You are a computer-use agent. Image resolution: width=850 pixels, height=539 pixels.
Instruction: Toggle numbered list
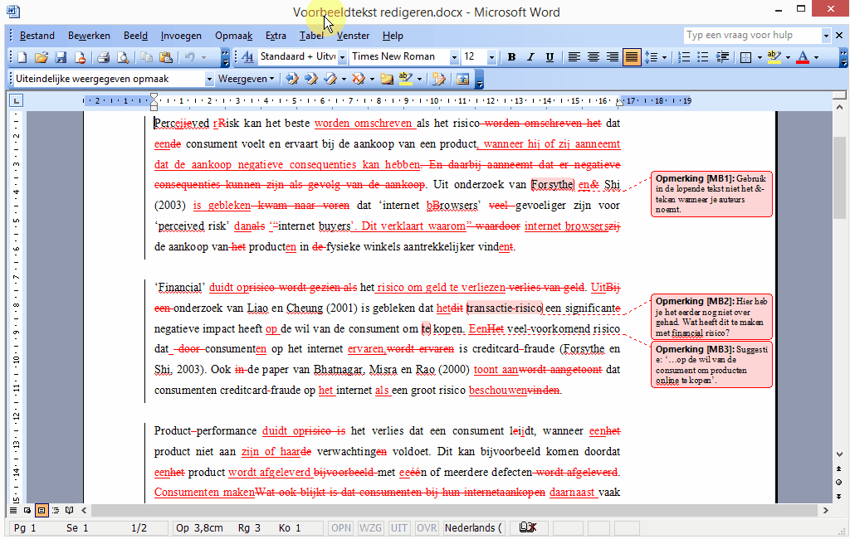point(684,57)
